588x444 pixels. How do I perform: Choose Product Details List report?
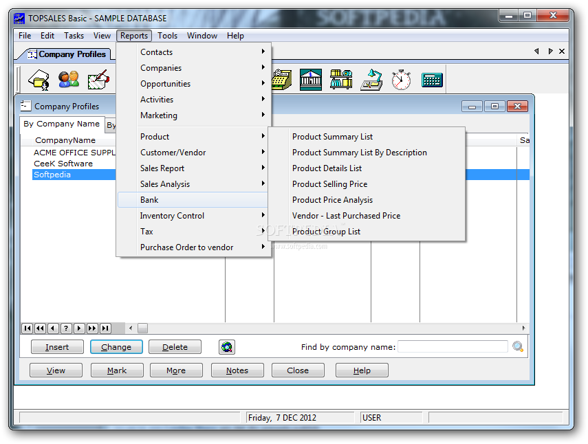coord(367,168)
